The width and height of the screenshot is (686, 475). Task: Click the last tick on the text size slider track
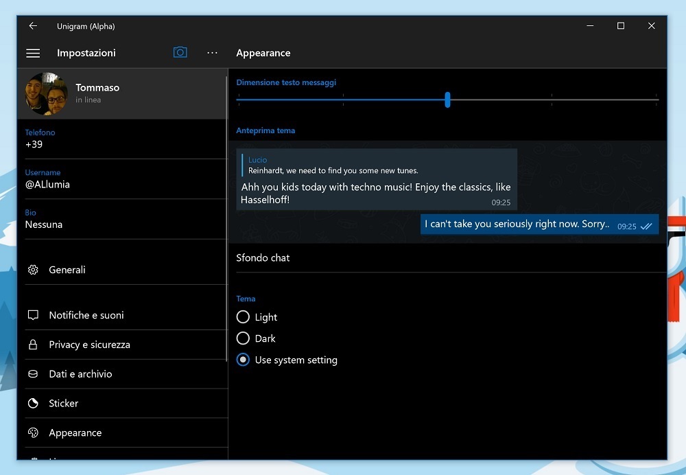657,100
